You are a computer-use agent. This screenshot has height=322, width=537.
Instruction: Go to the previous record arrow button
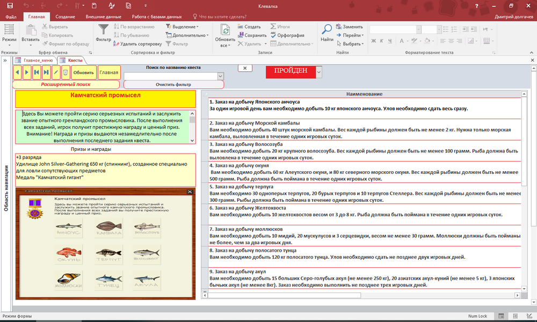point(17,72)
